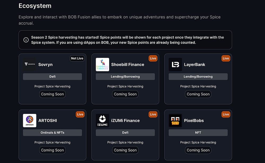
Task: Click the Shoebill Finance pelican logo
Action: [102, 65]
